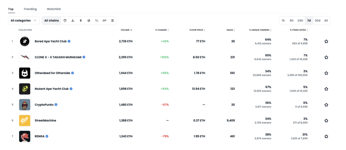Open RENGA collection thumbnail
This screenshot has width=346, height=150.
click(25, 136)
